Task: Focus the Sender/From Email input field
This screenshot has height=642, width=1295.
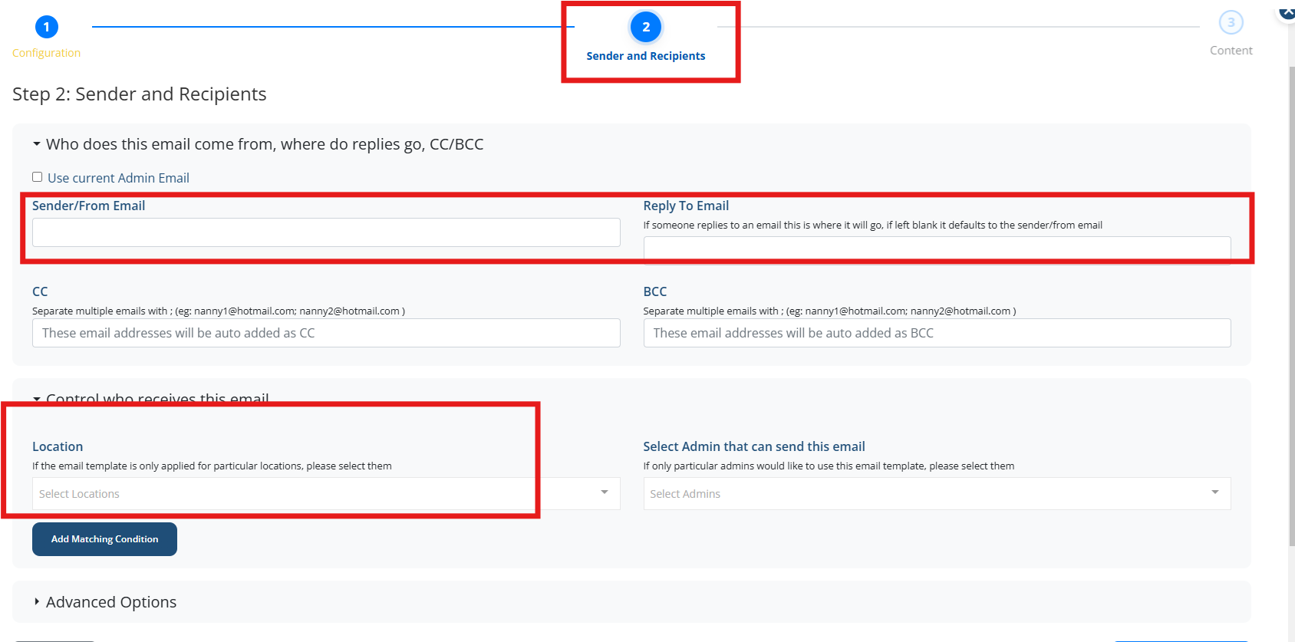Action: 326,232
